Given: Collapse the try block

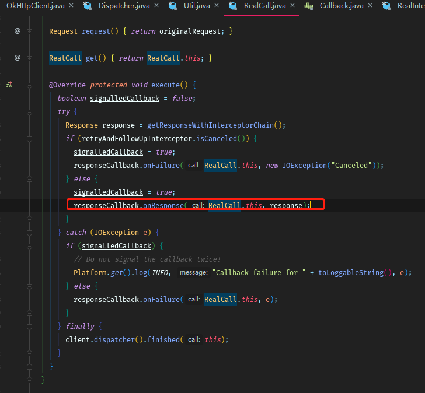Looking at the screenshot, I should (30, 112).
